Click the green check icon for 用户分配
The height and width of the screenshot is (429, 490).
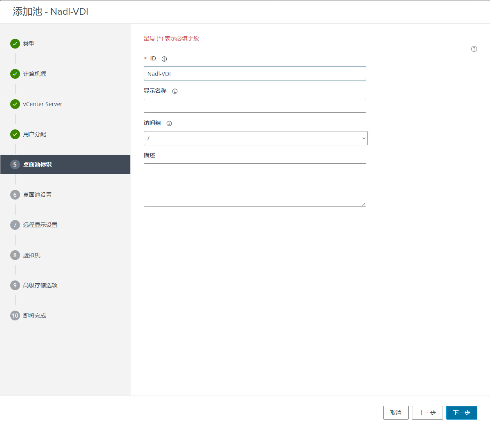pos(15,134)
